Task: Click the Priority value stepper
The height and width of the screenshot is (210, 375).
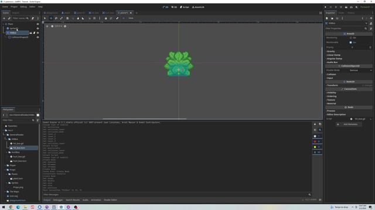Action: pos(370,47)
